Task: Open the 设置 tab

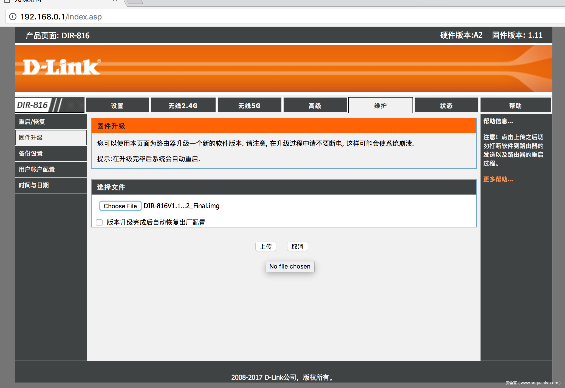Action: pos(117,105)
